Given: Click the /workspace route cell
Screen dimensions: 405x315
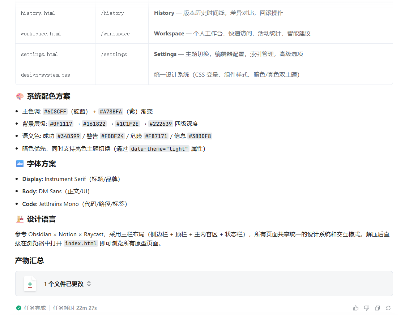Looking at the screenshot, I should click(115, 34).
